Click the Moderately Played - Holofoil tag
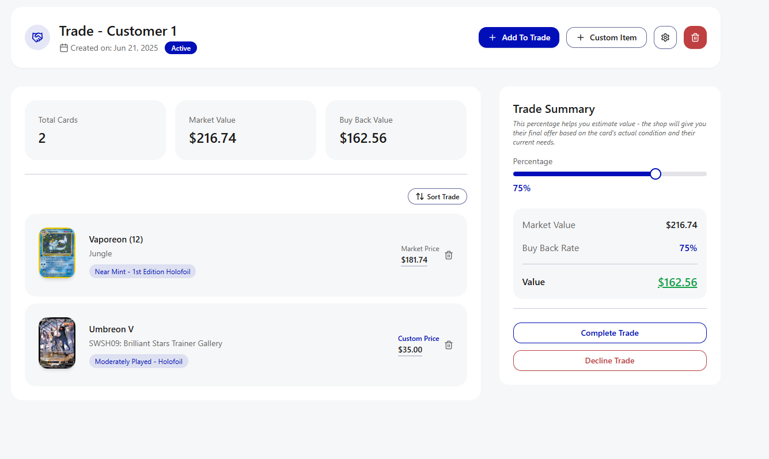 [138, 361]
